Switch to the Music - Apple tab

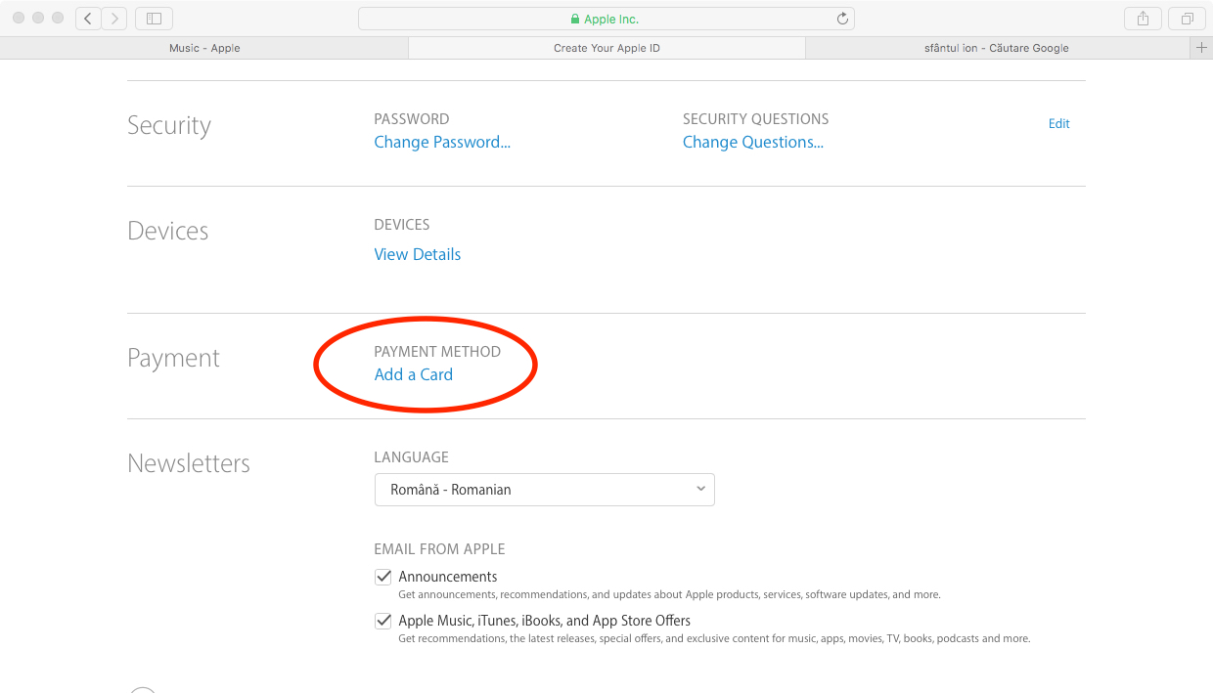[x=203, y=48]
